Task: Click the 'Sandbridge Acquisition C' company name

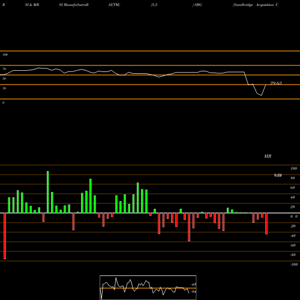Action: click(x=256, y=5)
